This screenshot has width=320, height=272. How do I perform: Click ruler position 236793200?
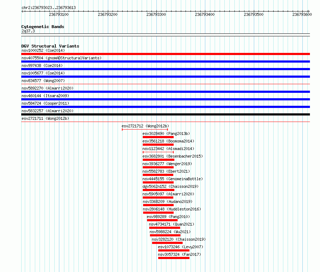(108, 14)
